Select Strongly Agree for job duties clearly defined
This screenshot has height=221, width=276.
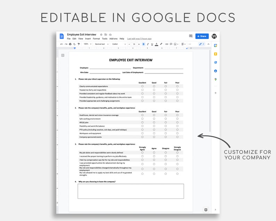tap(142, 153)
